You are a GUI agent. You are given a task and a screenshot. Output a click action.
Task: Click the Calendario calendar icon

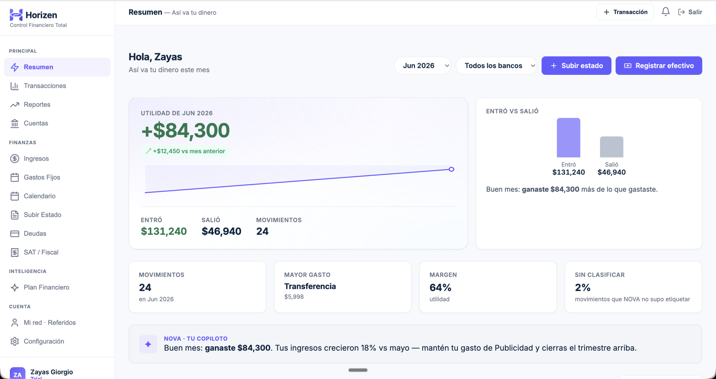pos(15,196)
